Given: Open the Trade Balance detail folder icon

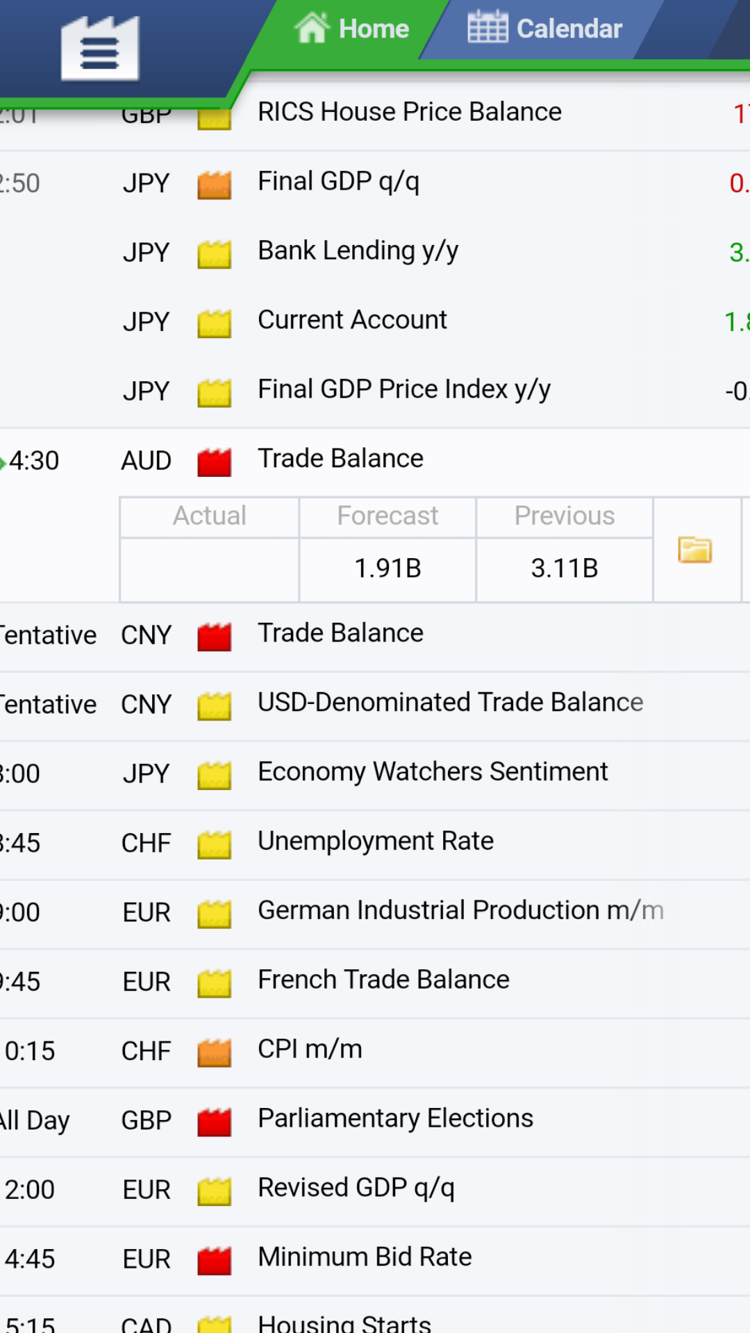Looking at the screenshot, I should point(695,550).
